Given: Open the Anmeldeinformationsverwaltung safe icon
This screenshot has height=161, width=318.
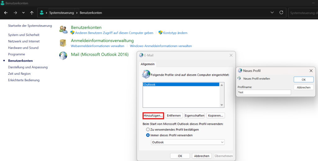Looking at the screenshot, I should point(63,43).
